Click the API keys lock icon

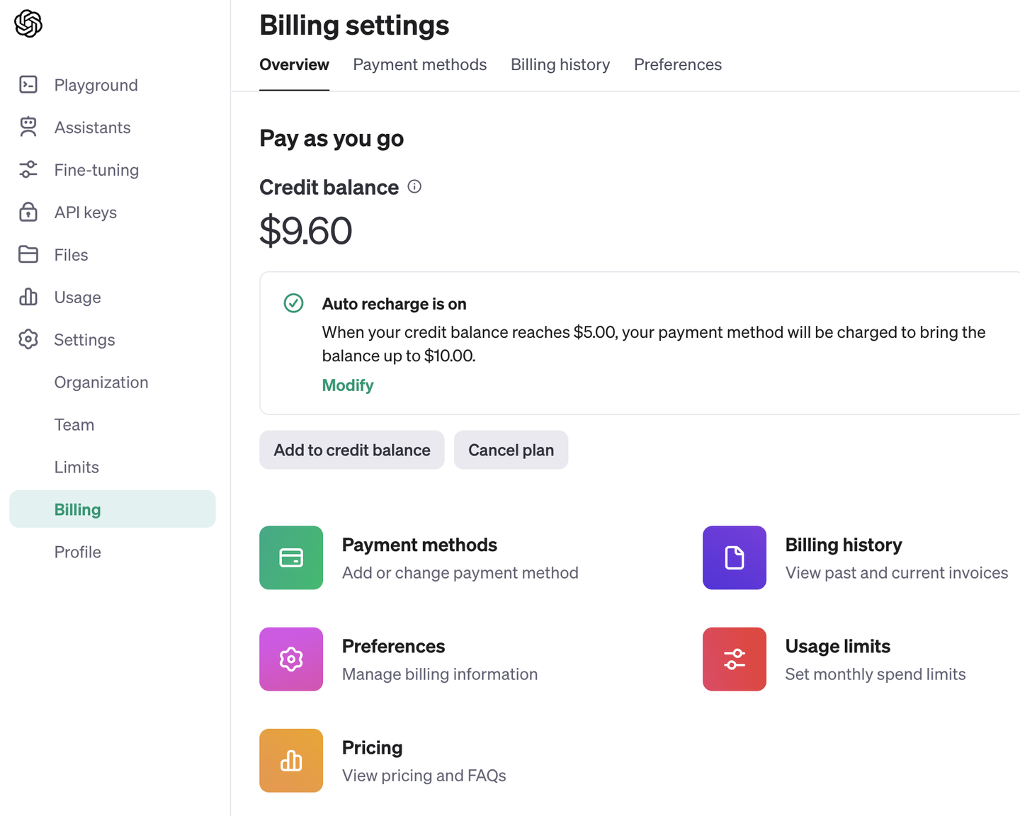click(28, 212)
